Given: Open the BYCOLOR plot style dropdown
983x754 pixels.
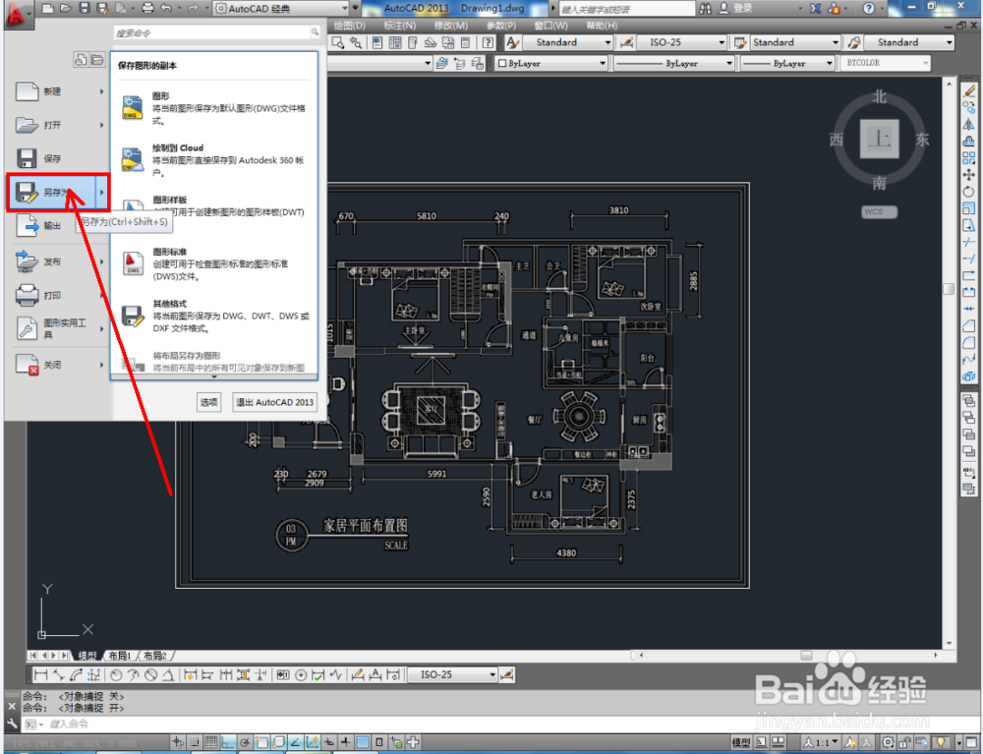Looking at the screenshot, I should point(886,63).
